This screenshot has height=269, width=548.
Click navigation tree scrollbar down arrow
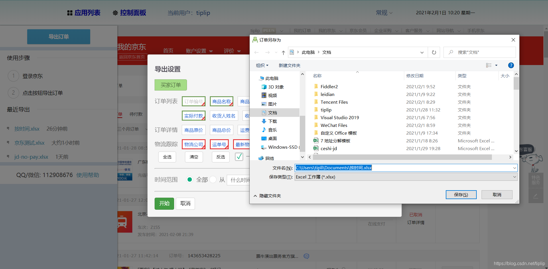tap(302, 157)
